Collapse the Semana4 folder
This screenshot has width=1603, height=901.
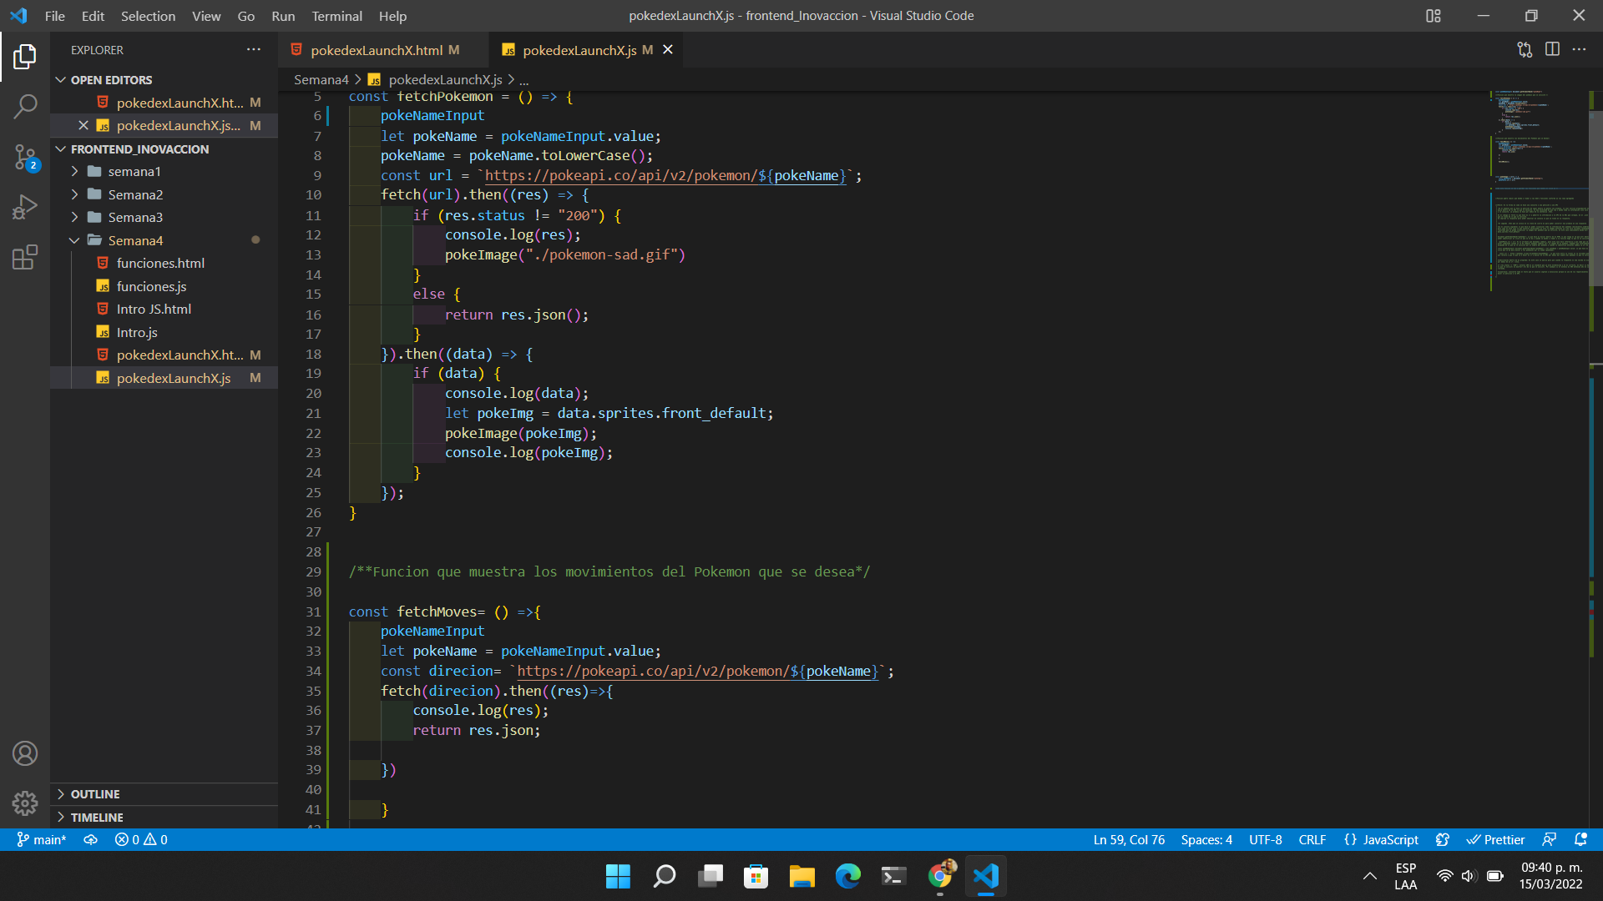(x=75, y=240)
